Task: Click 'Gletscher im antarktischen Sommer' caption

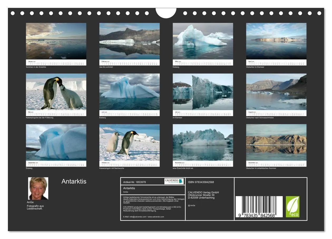Action: (261, 168)
